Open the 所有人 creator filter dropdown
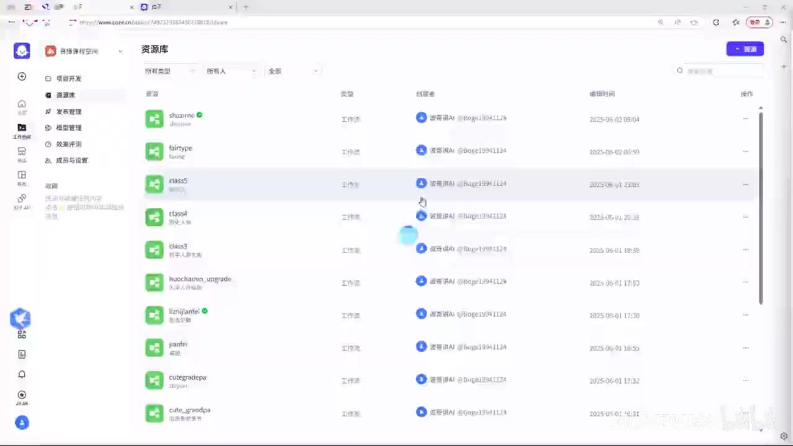793x446 pixels. [231, 71]
